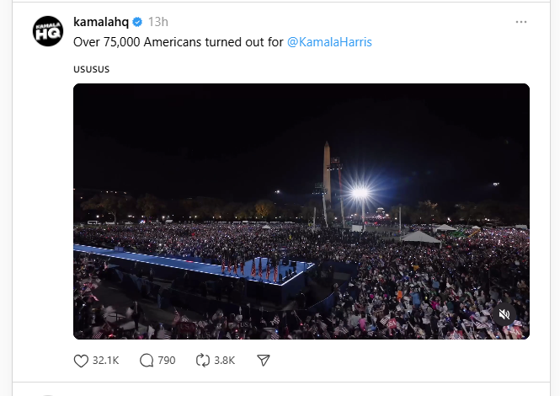Unmute the video with the speaker icon
Screen dimensions: 560x396
click(x=504, y=314)
